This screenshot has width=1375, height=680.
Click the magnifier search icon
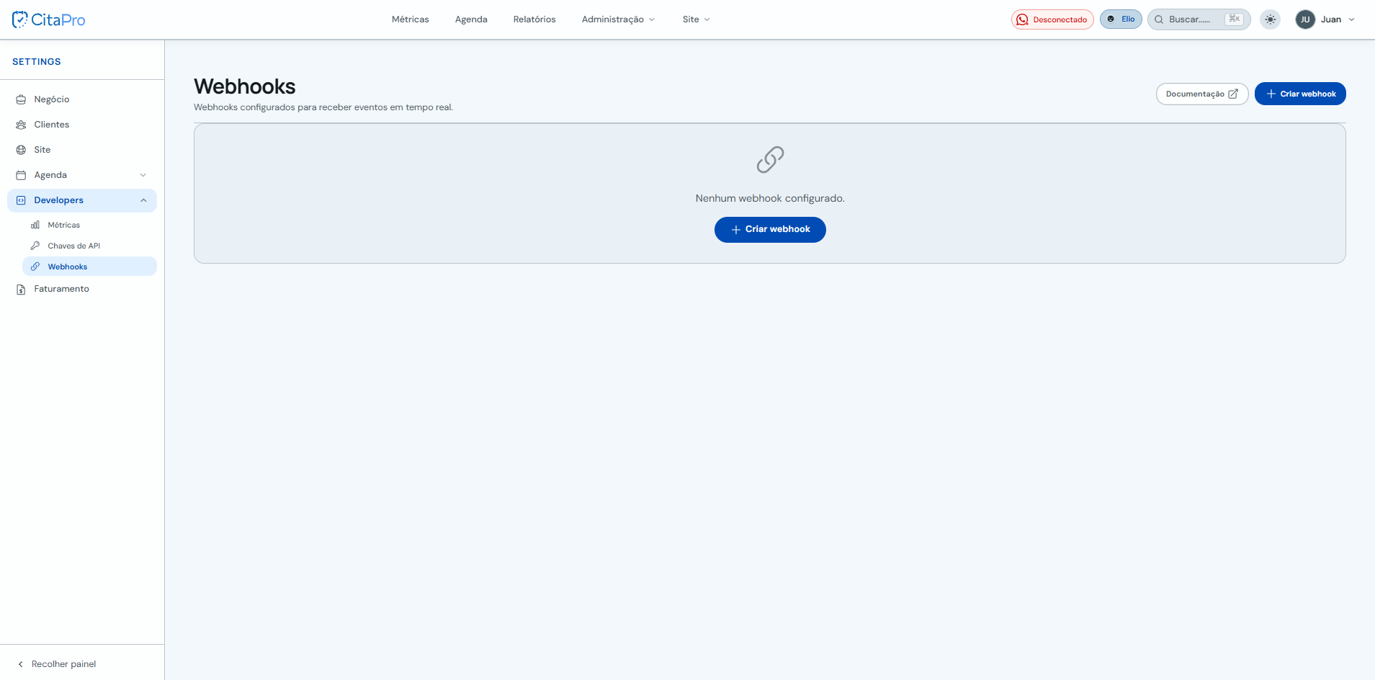pos(1159,19)
